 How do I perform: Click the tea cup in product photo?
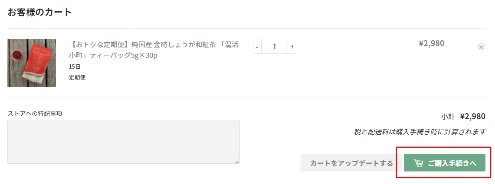16,56
